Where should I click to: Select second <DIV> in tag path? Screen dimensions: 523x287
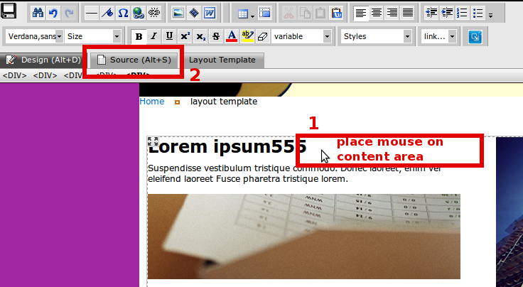pyautogui.click(x=45, y=76)
